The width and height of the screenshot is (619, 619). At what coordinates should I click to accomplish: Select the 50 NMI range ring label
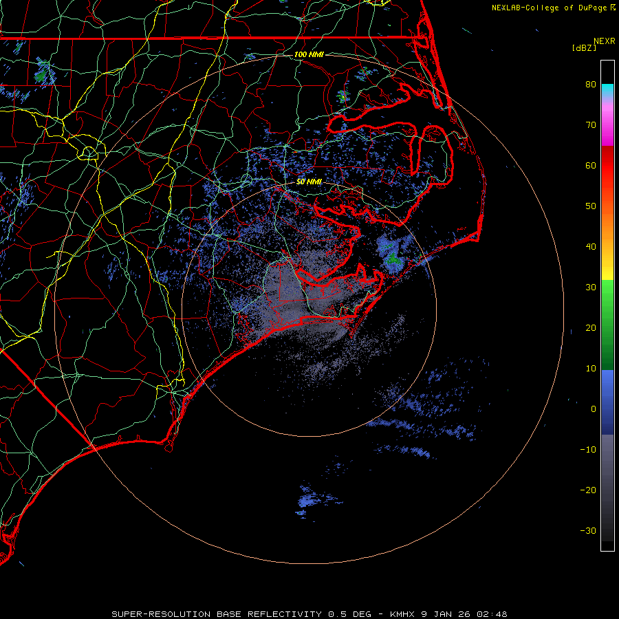tap(309, 182)
